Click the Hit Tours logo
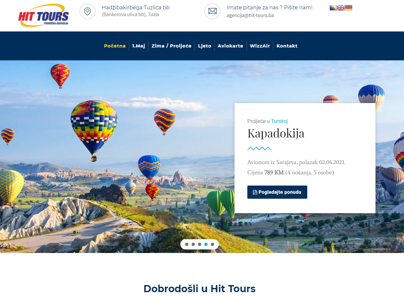The width and height of the screenshot is (404, 296). [44, 15]
